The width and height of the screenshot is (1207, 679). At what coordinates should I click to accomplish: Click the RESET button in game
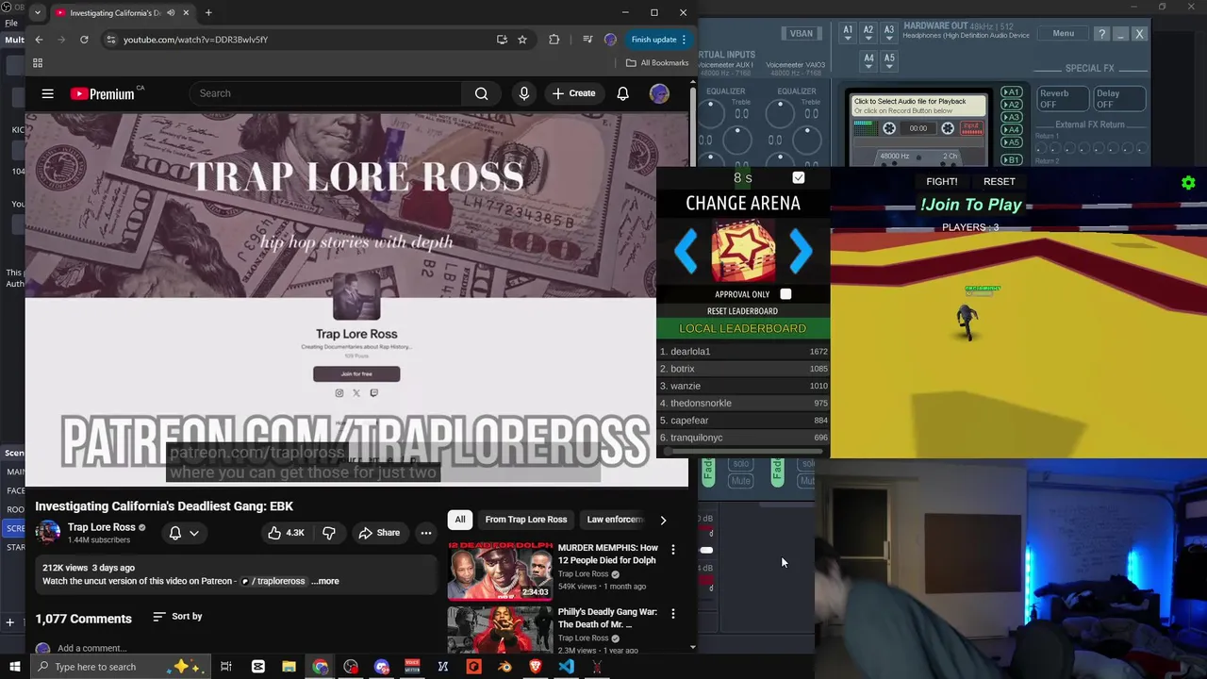click(1000, 181)
